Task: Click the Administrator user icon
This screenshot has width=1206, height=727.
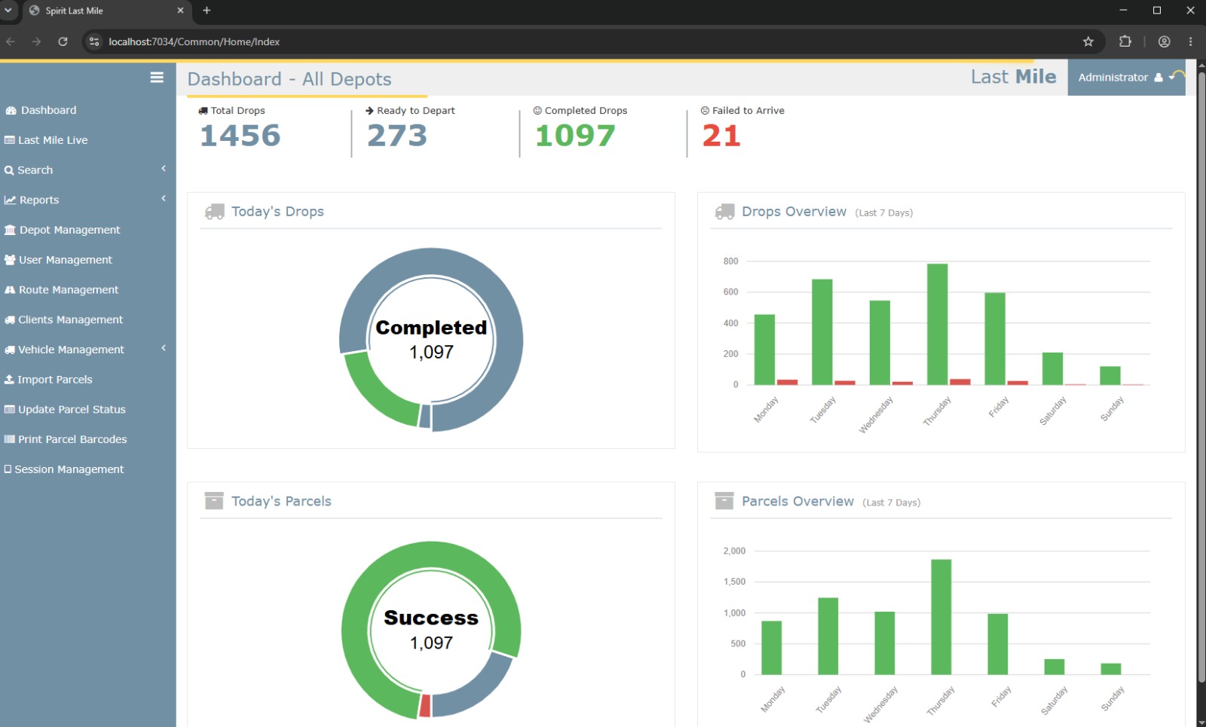Action: point(1159,78)
